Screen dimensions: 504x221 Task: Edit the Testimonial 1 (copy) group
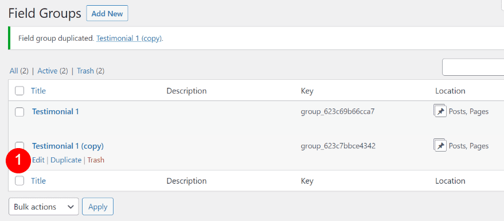tap(38, 160)
